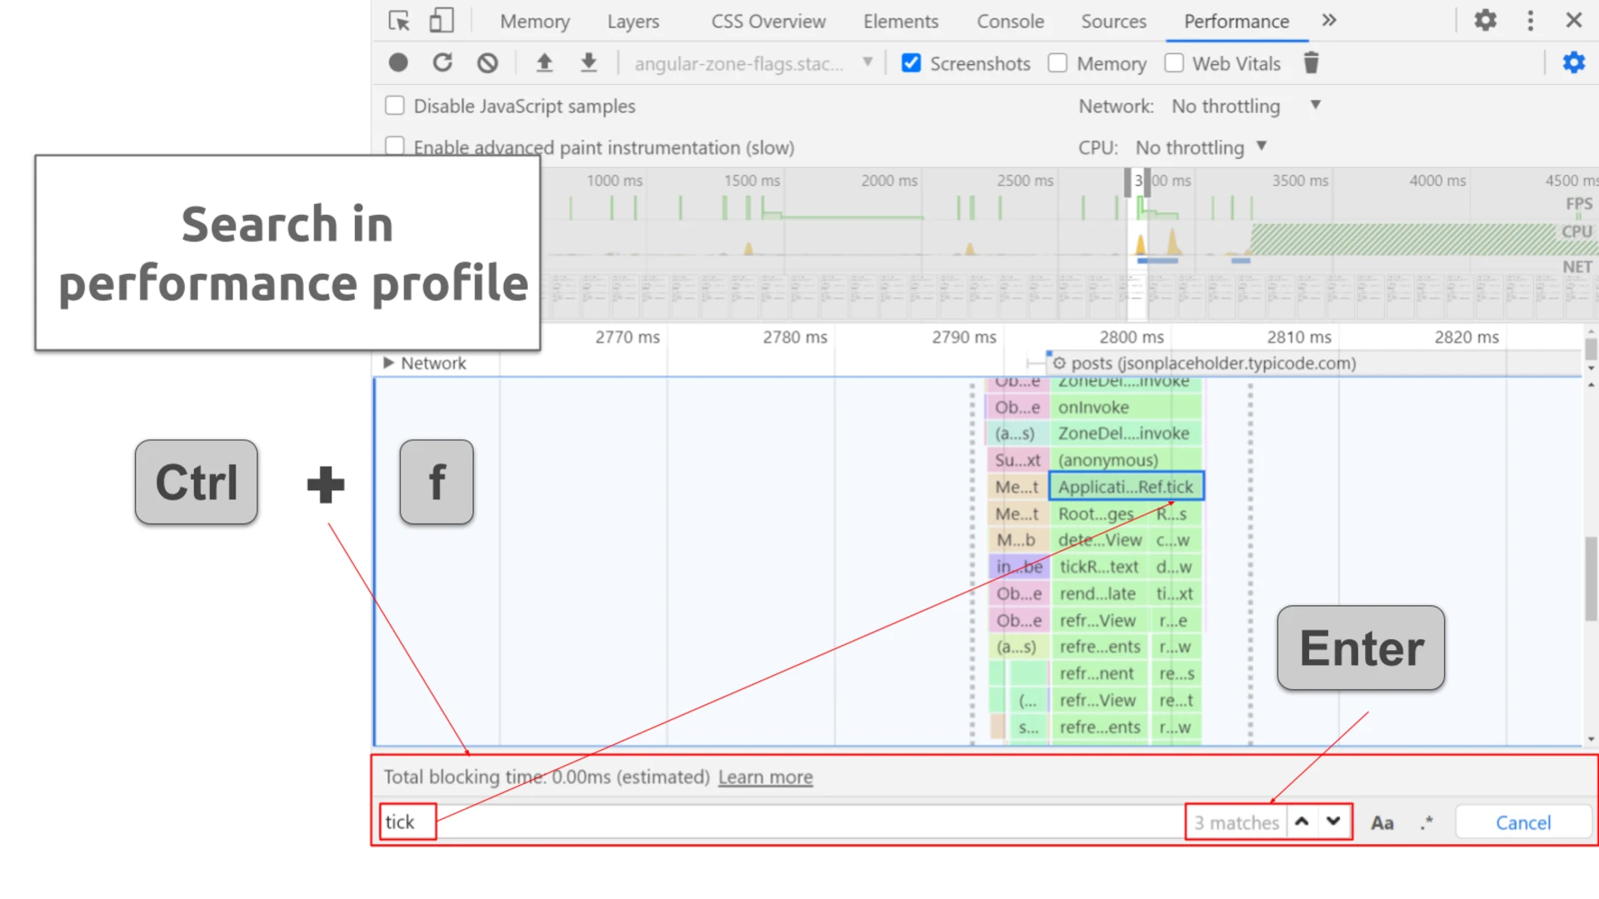This screenshot has height=899, width=1599.
Task: Cancel the search with the Cancel button
Action: pos(1522,822)
